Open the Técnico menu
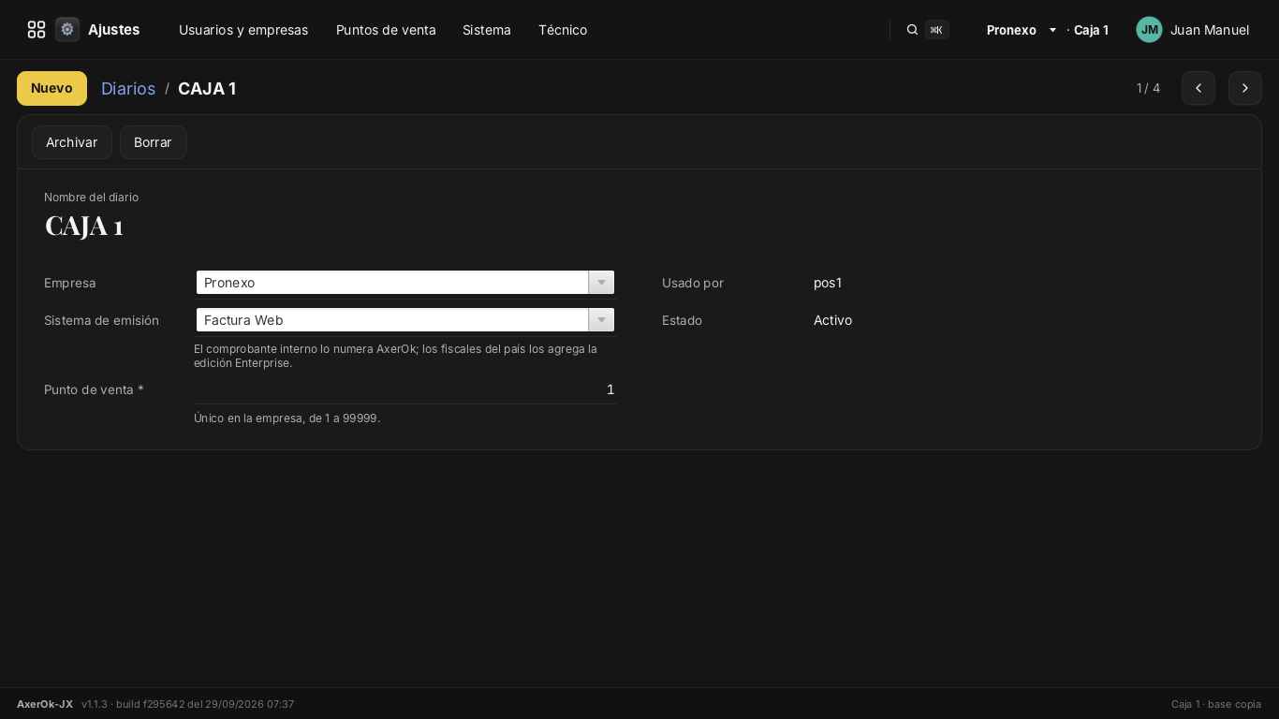Viewport: 1279px width, 719px height. tap(563, 30)
